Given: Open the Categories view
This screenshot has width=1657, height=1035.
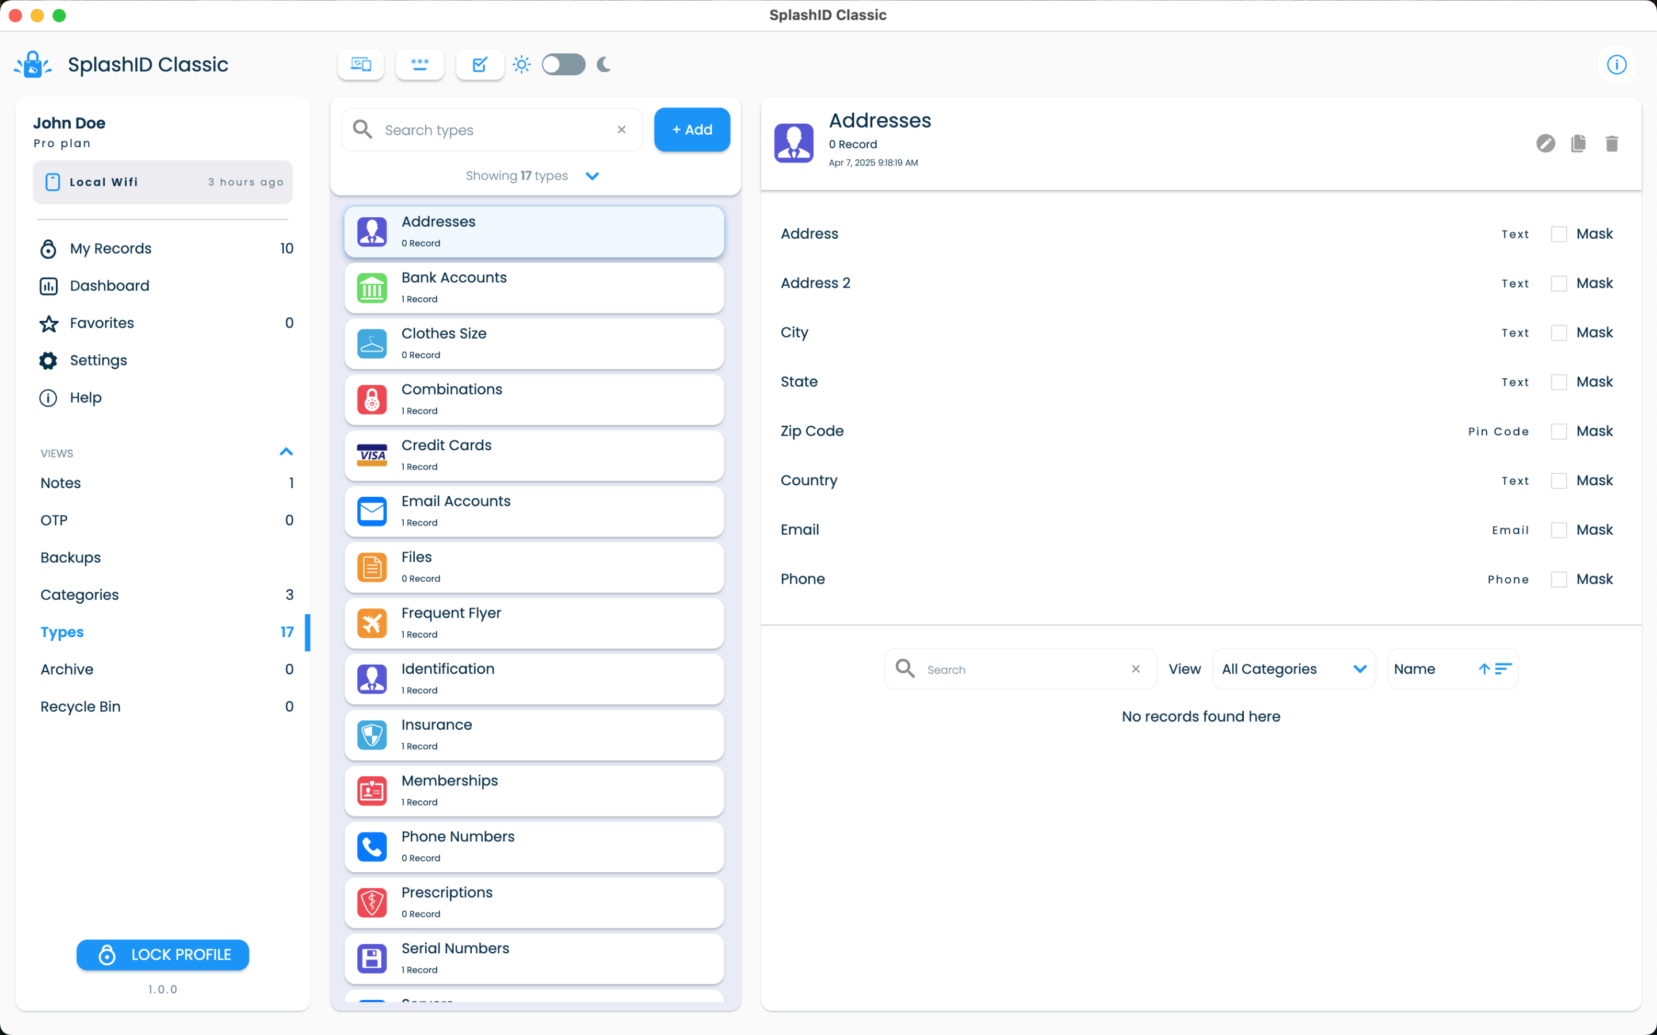Looking at the screenshot, I should click(x=166, y=595).
